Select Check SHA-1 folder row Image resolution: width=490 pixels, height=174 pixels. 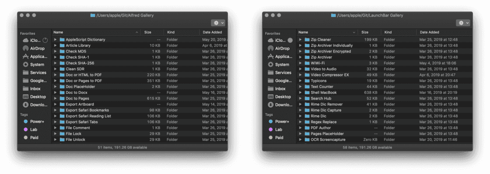140,57
